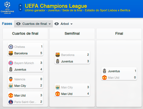
Task: Select Cuartos de final column header
Action: (25, 34)
